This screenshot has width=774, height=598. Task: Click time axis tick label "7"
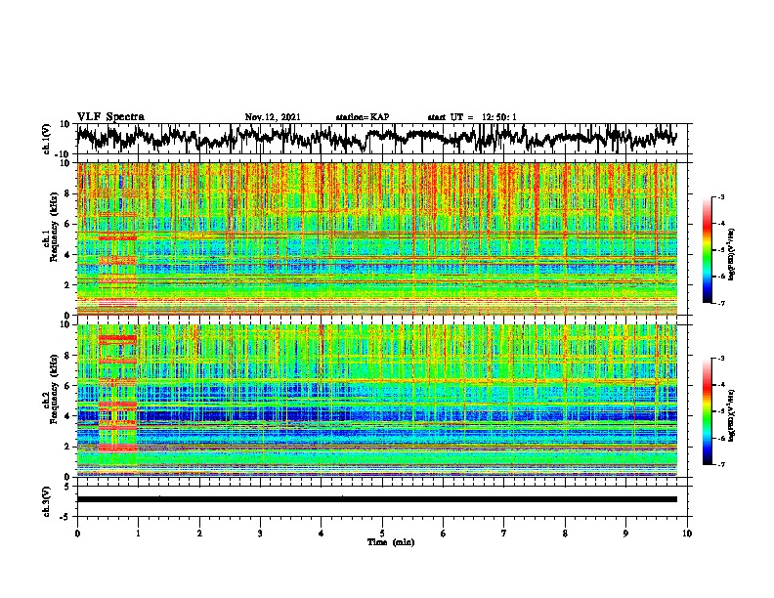pyautogui.click(x=504, y=534)
